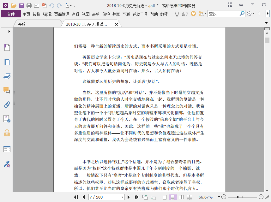This screenshot has width=271, height=202.
Task: Switch to the 视图 ribbon tab
Action: click(x=86, y=14)
